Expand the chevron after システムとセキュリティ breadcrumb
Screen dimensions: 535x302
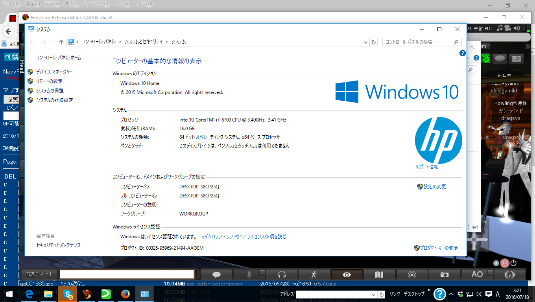tap(167, 42)
